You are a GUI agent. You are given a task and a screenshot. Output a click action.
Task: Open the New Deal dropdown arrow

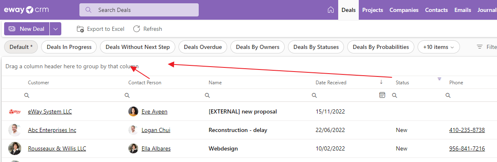(56, 29)
